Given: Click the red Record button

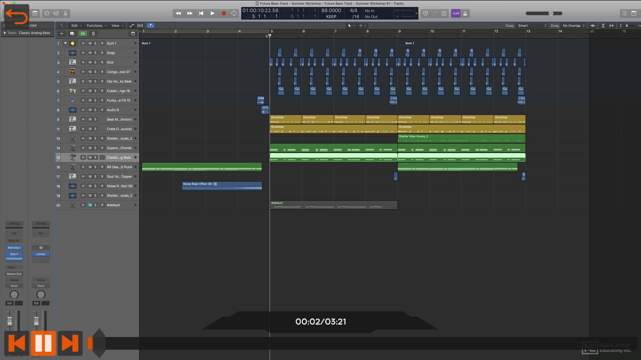Looking at the screenshot, I should pyautogui.click(x=224, y=13).
